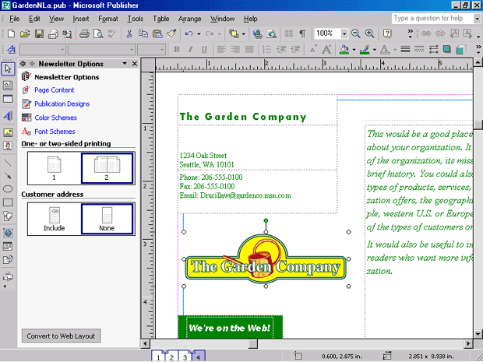Click the Undo arrow icon
Image resolution: width=483 pixels, height=362 pixels.
(x=189, y=33)
